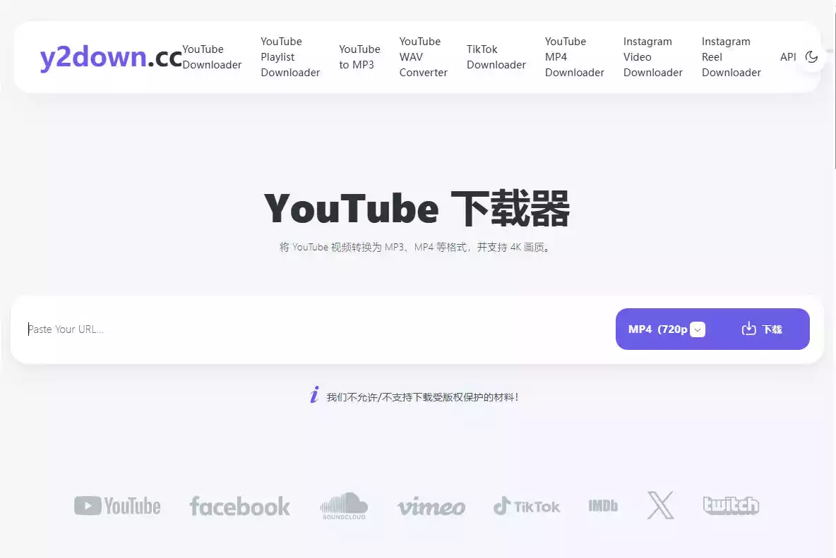Image resolution: width=836 pixels, height=558 pixels.
Task: Click the twitch logo
Action: pyautogui.click(x=731, y=505)
